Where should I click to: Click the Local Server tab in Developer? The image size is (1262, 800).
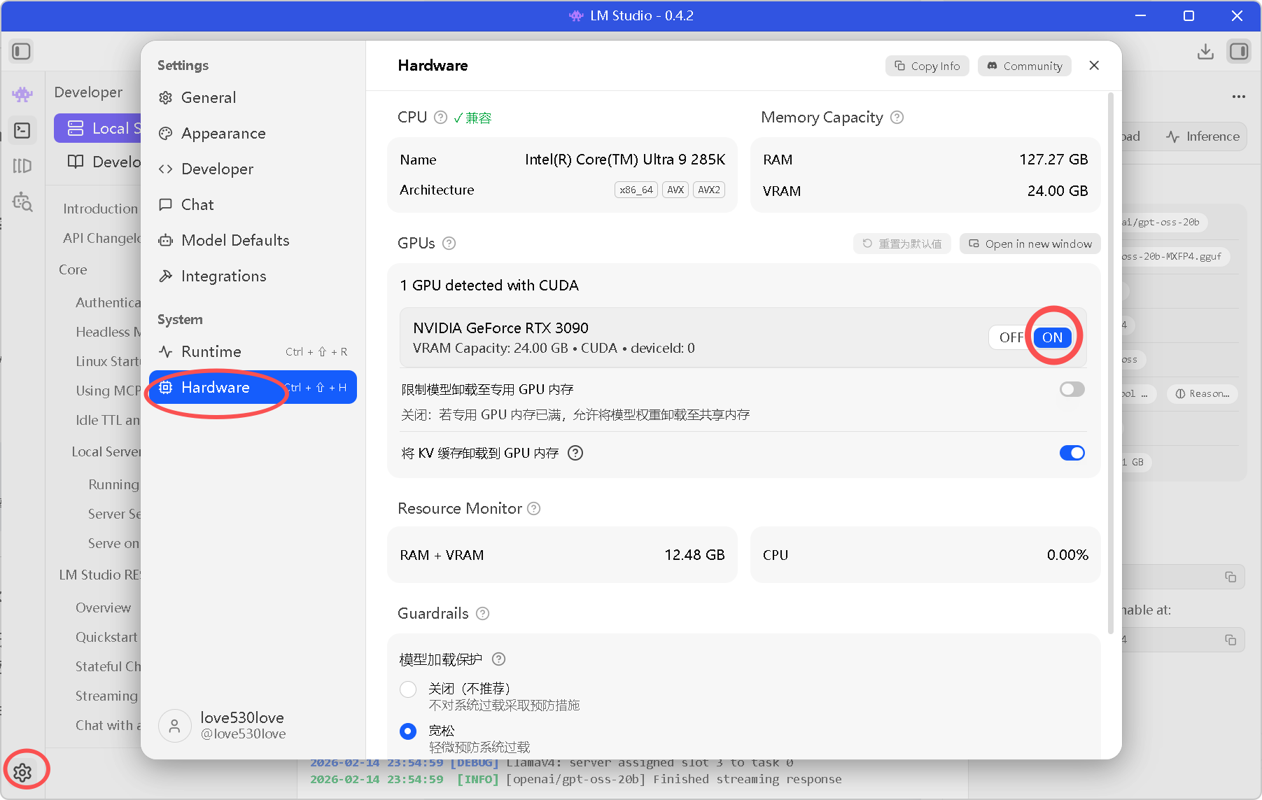[x=98, y=128]
